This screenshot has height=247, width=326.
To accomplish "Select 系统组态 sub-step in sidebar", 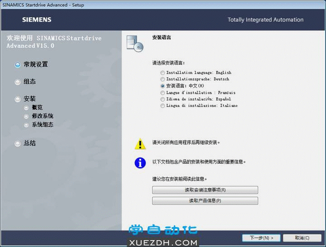I will pyautogui.click(x=38, y=125).
